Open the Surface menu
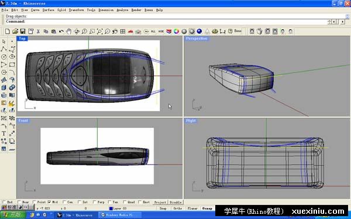 (x=49, y=10)
